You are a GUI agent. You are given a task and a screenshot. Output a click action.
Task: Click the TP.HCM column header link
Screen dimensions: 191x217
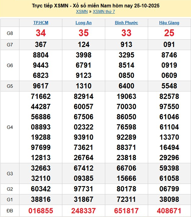[x=41, y=23]
